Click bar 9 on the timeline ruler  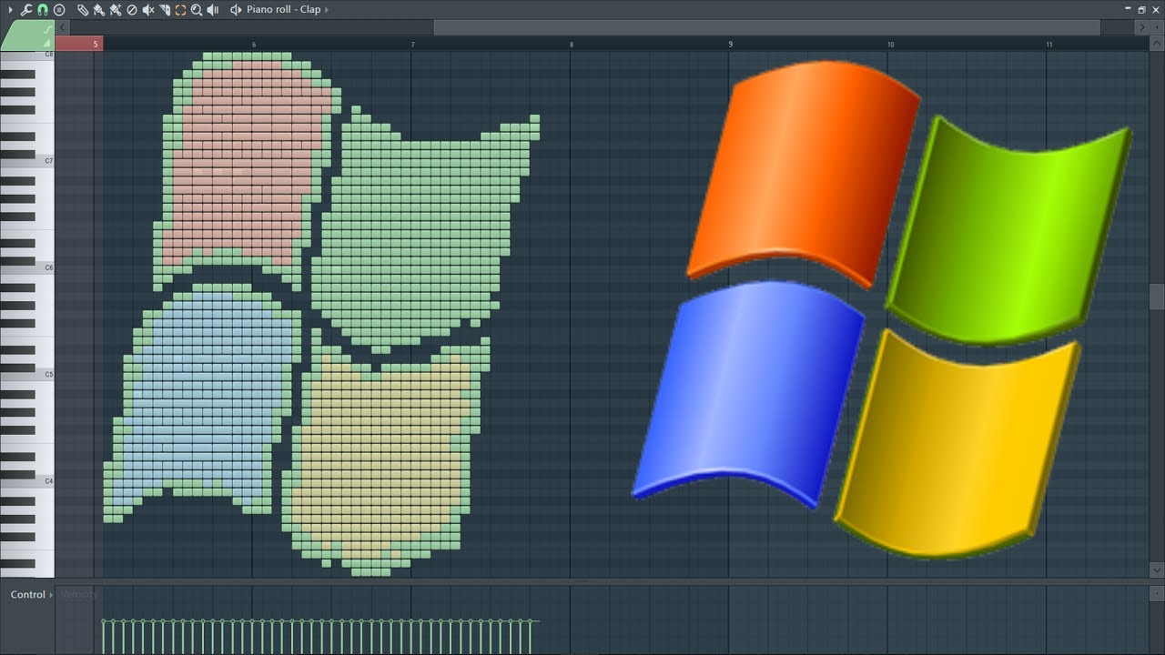coord(730,44)
